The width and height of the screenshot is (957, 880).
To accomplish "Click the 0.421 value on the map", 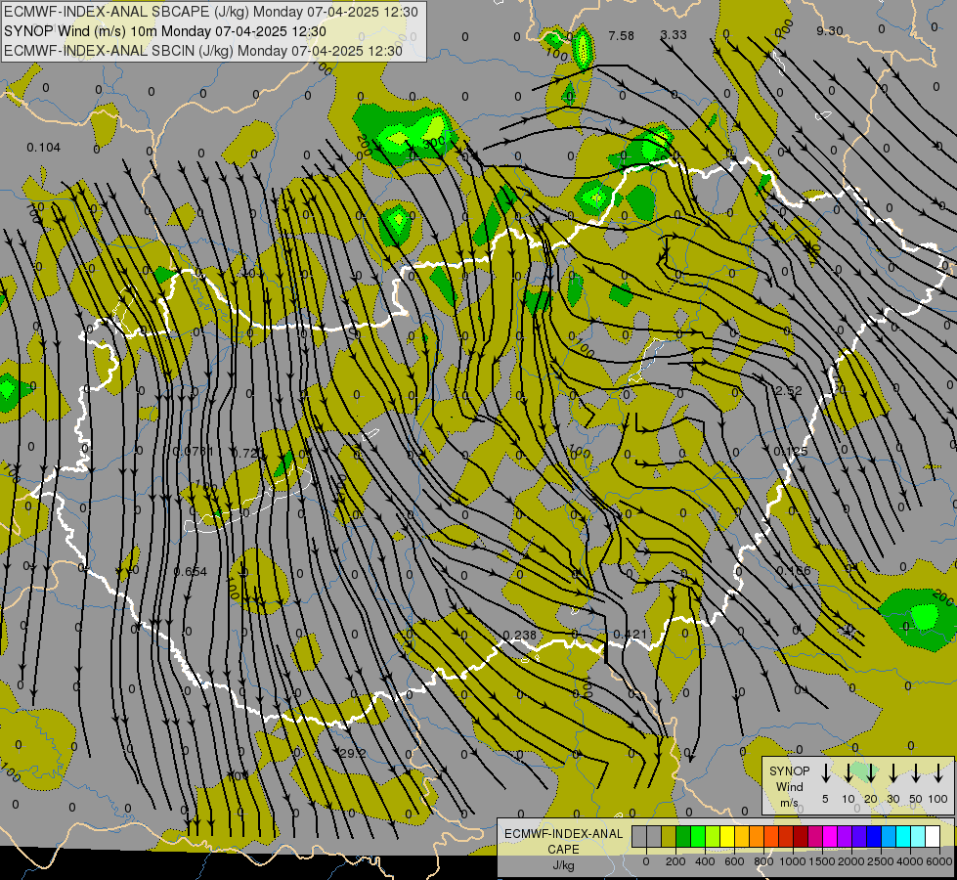I will click(x=630, y=635).
